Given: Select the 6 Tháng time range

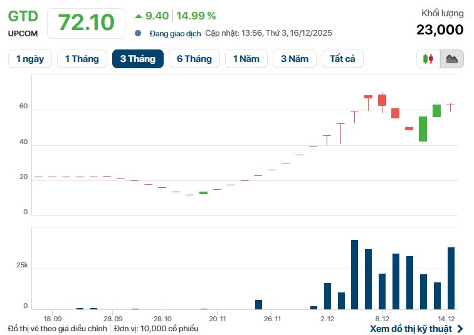Looking at the screenshot, I should [194, 59].
